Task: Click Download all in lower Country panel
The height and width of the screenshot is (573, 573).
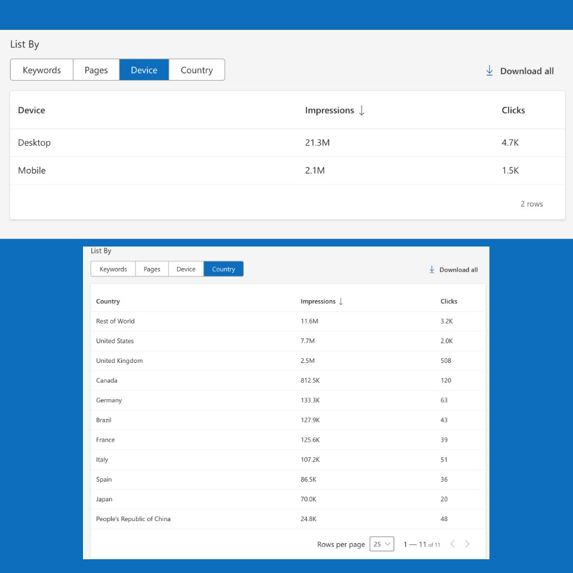Action: [x=453, y=270]
